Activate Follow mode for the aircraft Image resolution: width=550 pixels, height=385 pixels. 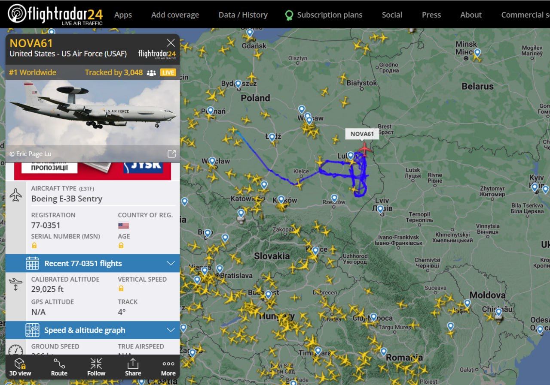pos(96,367)
